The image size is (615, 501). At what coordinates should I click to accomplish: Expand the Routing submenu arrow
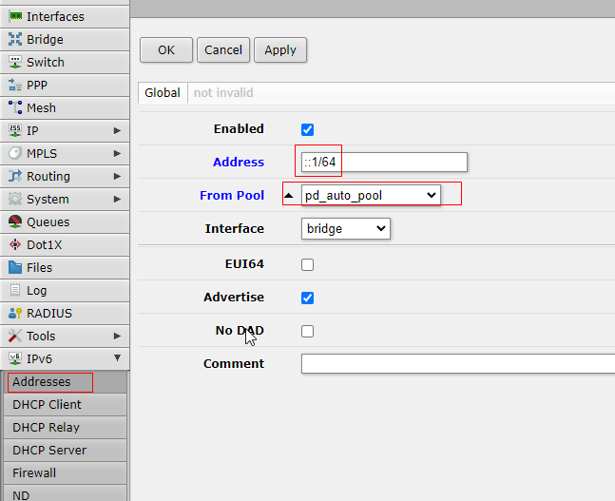tap(117, 176)
